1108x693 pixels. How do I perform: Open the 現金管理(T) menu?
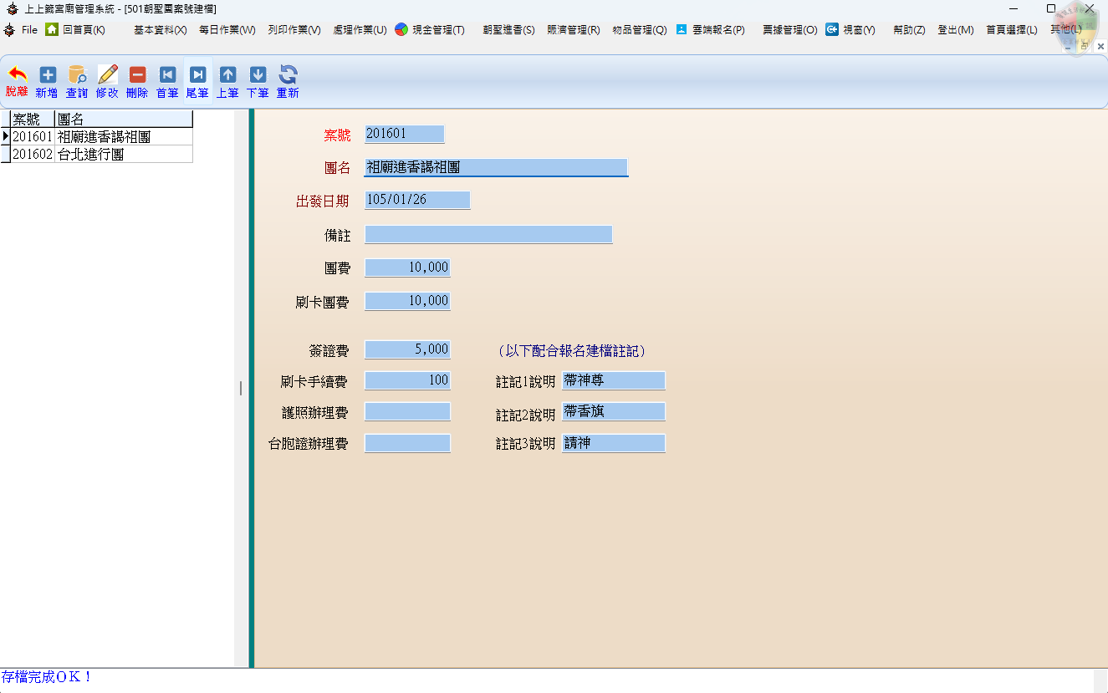coord(430,30)
